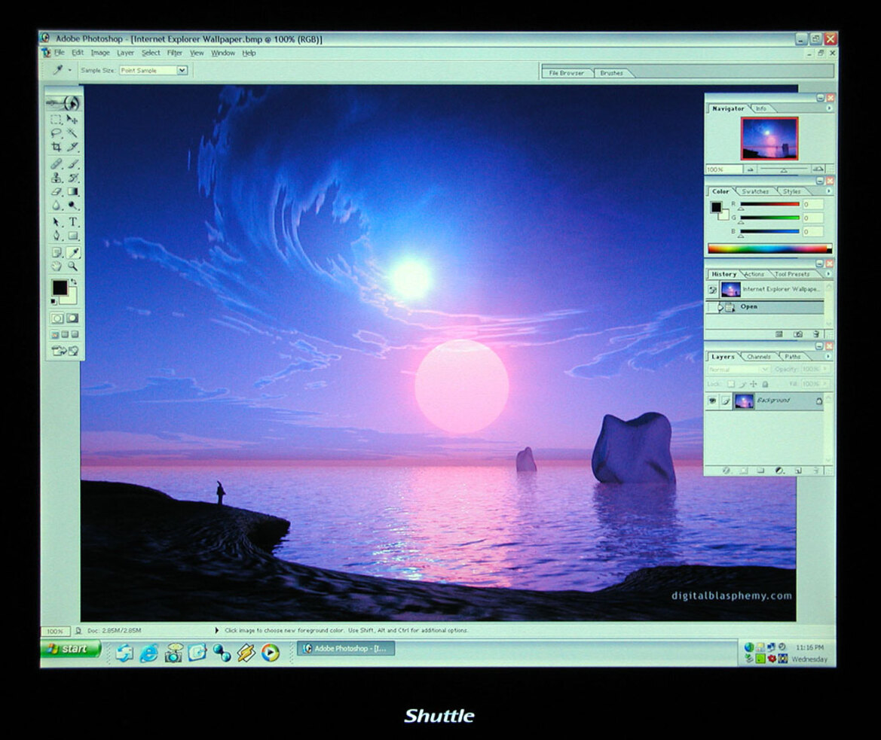Viewport: 881px width, 740px height.
Task: Click the rainbow color ramp in Color panel
Action: click(769, 248)
